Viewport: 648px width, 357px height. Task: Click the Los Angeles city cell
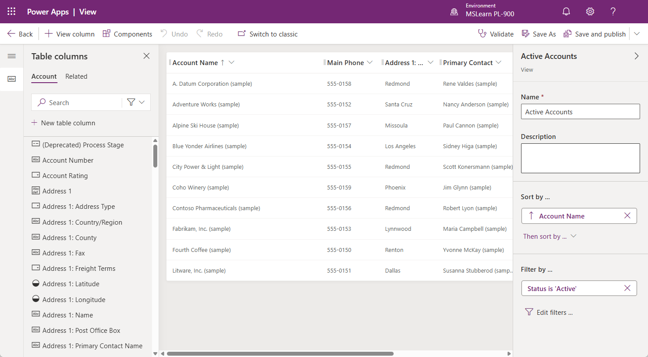[x=400, y=146]
